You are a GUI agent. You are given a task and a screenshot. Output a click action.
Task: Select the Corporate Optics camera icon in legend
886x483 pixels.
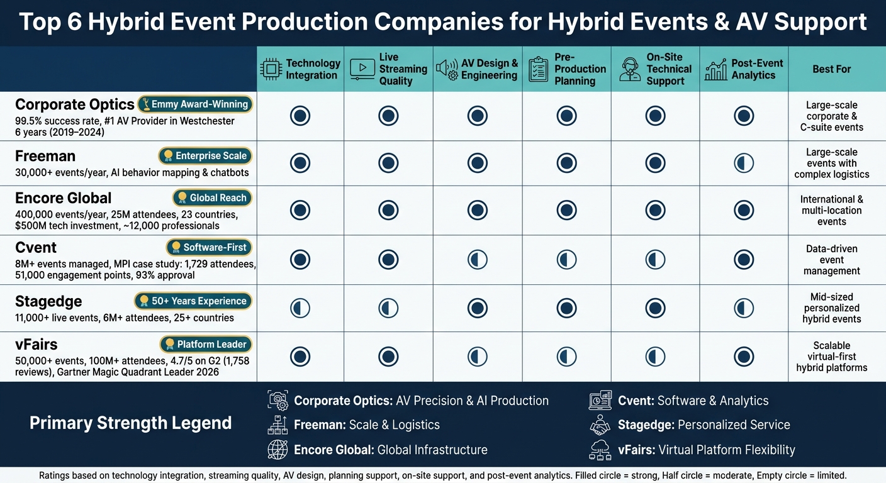click(x=278, y=401)
